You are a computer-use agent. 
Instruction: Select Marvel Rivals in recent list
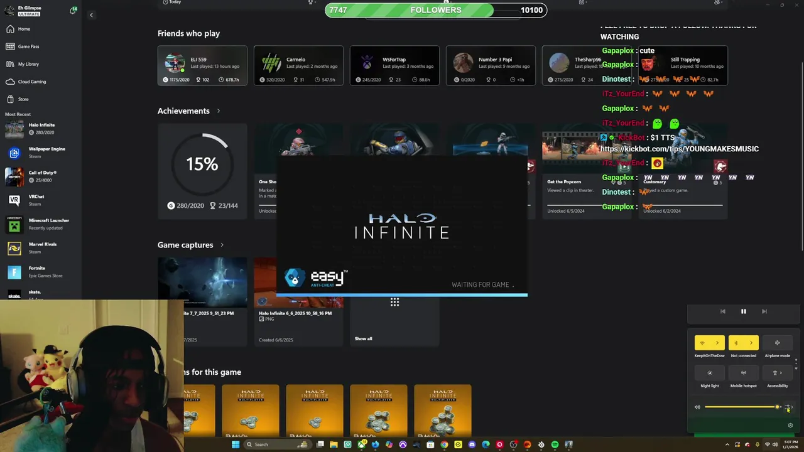41,248
